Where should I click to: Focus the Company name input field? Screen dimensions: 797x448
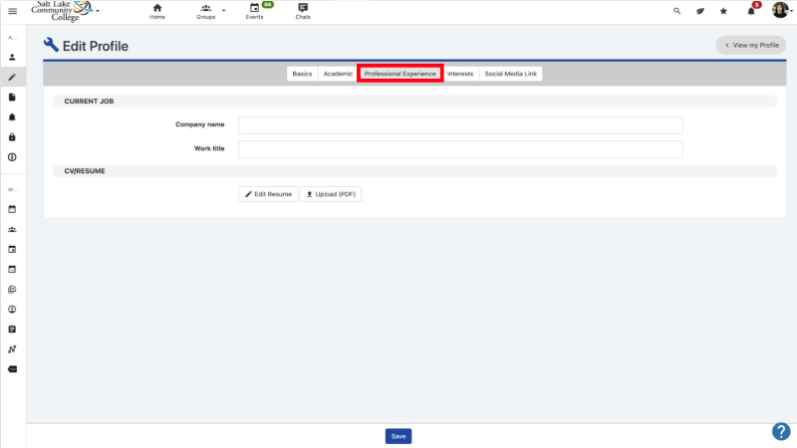[x=460, y=125]
